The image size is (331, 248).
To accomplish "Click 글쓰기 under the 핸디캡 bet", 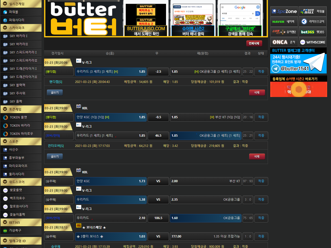I will pyautogui.click(x=55, y=92).
